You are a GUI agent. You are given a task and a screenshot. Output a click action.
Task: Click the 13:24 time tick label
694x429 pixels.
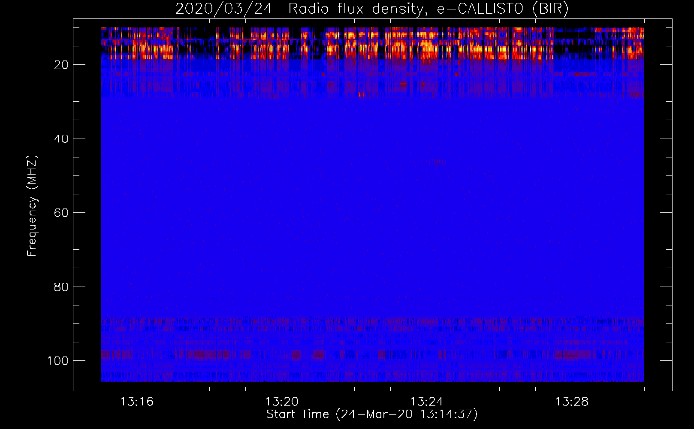427,402
